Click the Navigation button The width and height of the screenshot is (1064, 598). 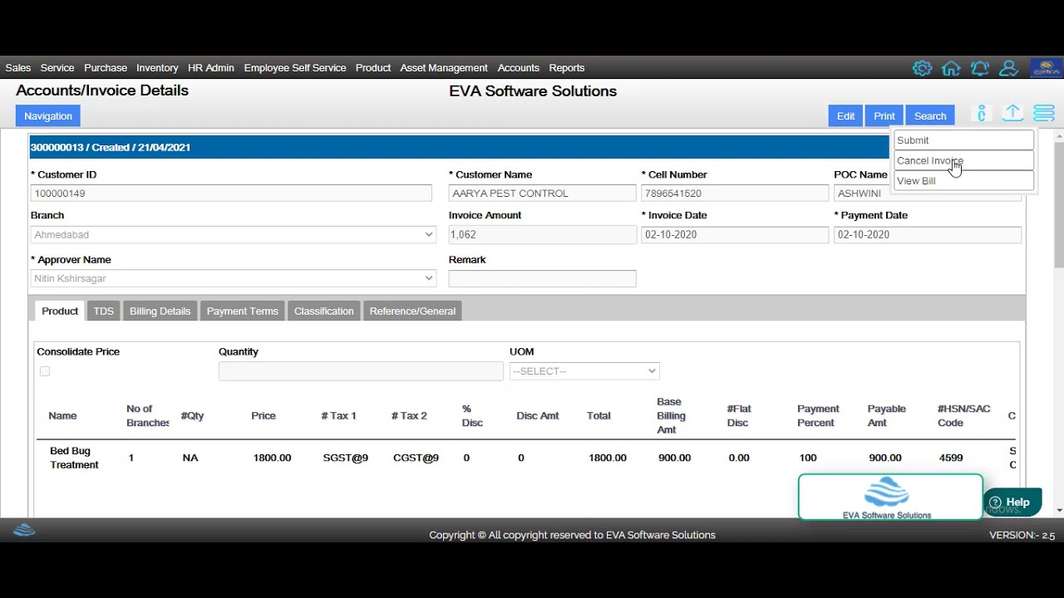pyautogui.click(x=48, y=116)
